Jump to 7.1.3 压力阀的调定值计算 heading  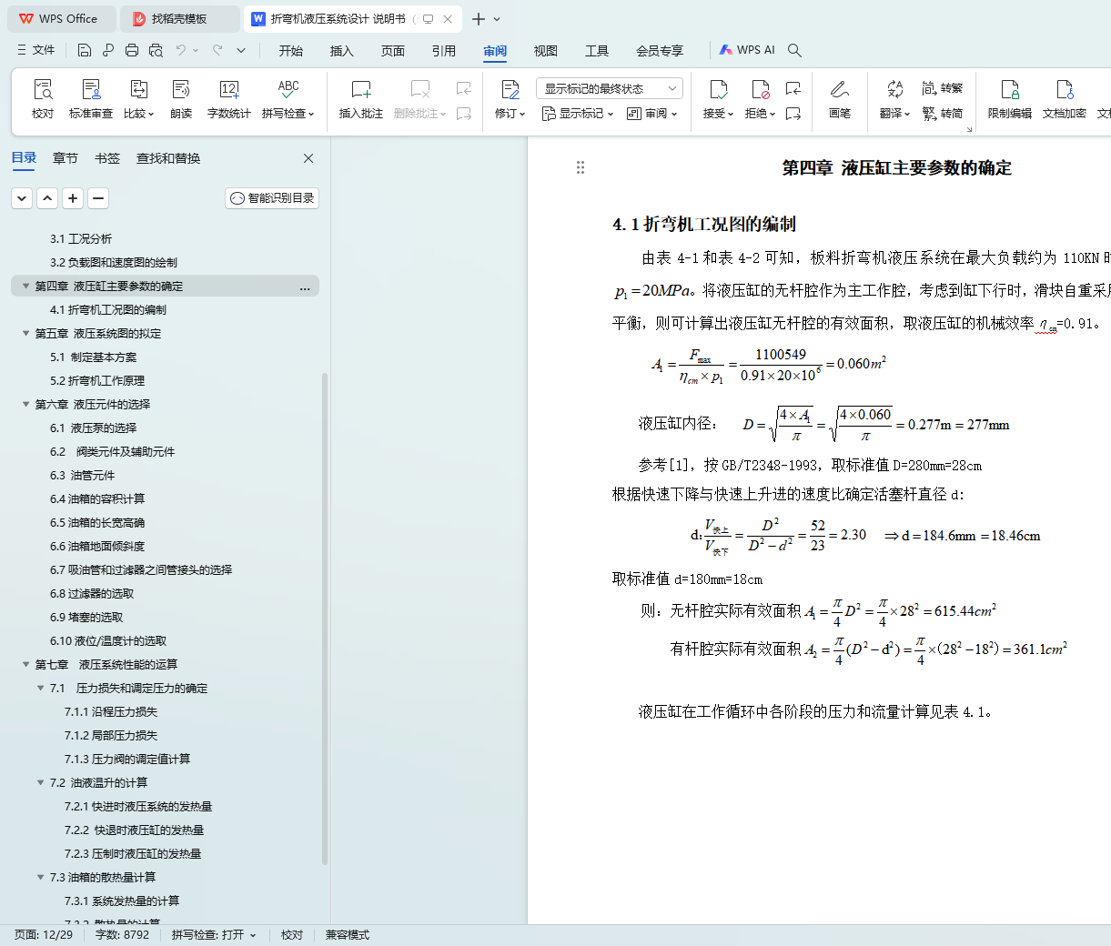click(x=127, y=759)
